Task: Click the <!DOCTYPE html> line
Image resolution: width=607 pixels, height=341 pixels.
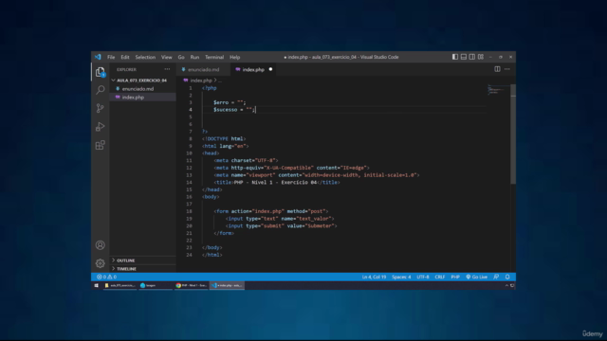Action: click(224, 139)
